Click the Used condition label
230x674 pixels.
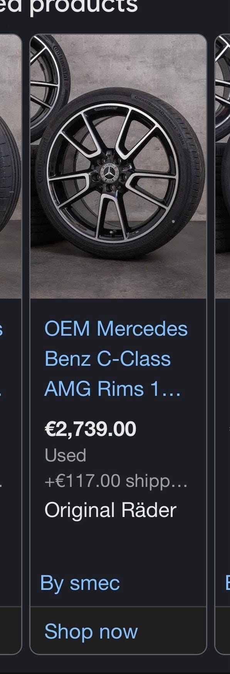(65, 455)
